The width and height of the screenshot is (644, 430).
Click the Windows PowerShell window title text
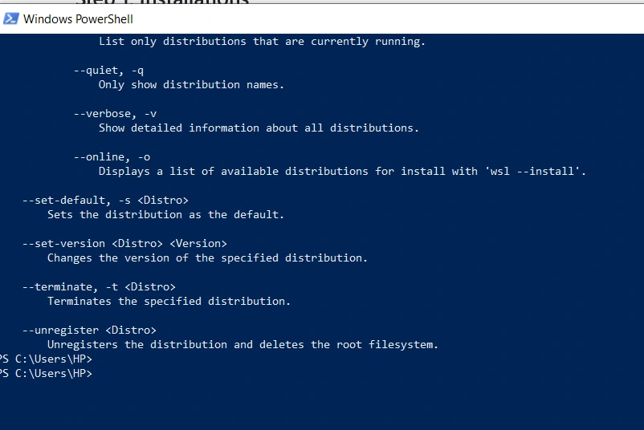(78, 19)
